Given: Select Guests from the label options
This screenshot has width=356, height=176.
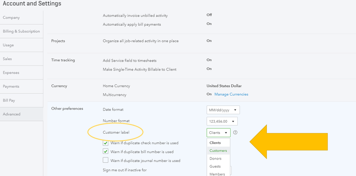Looking at the screenshot, I should click(x=215, y=166).
